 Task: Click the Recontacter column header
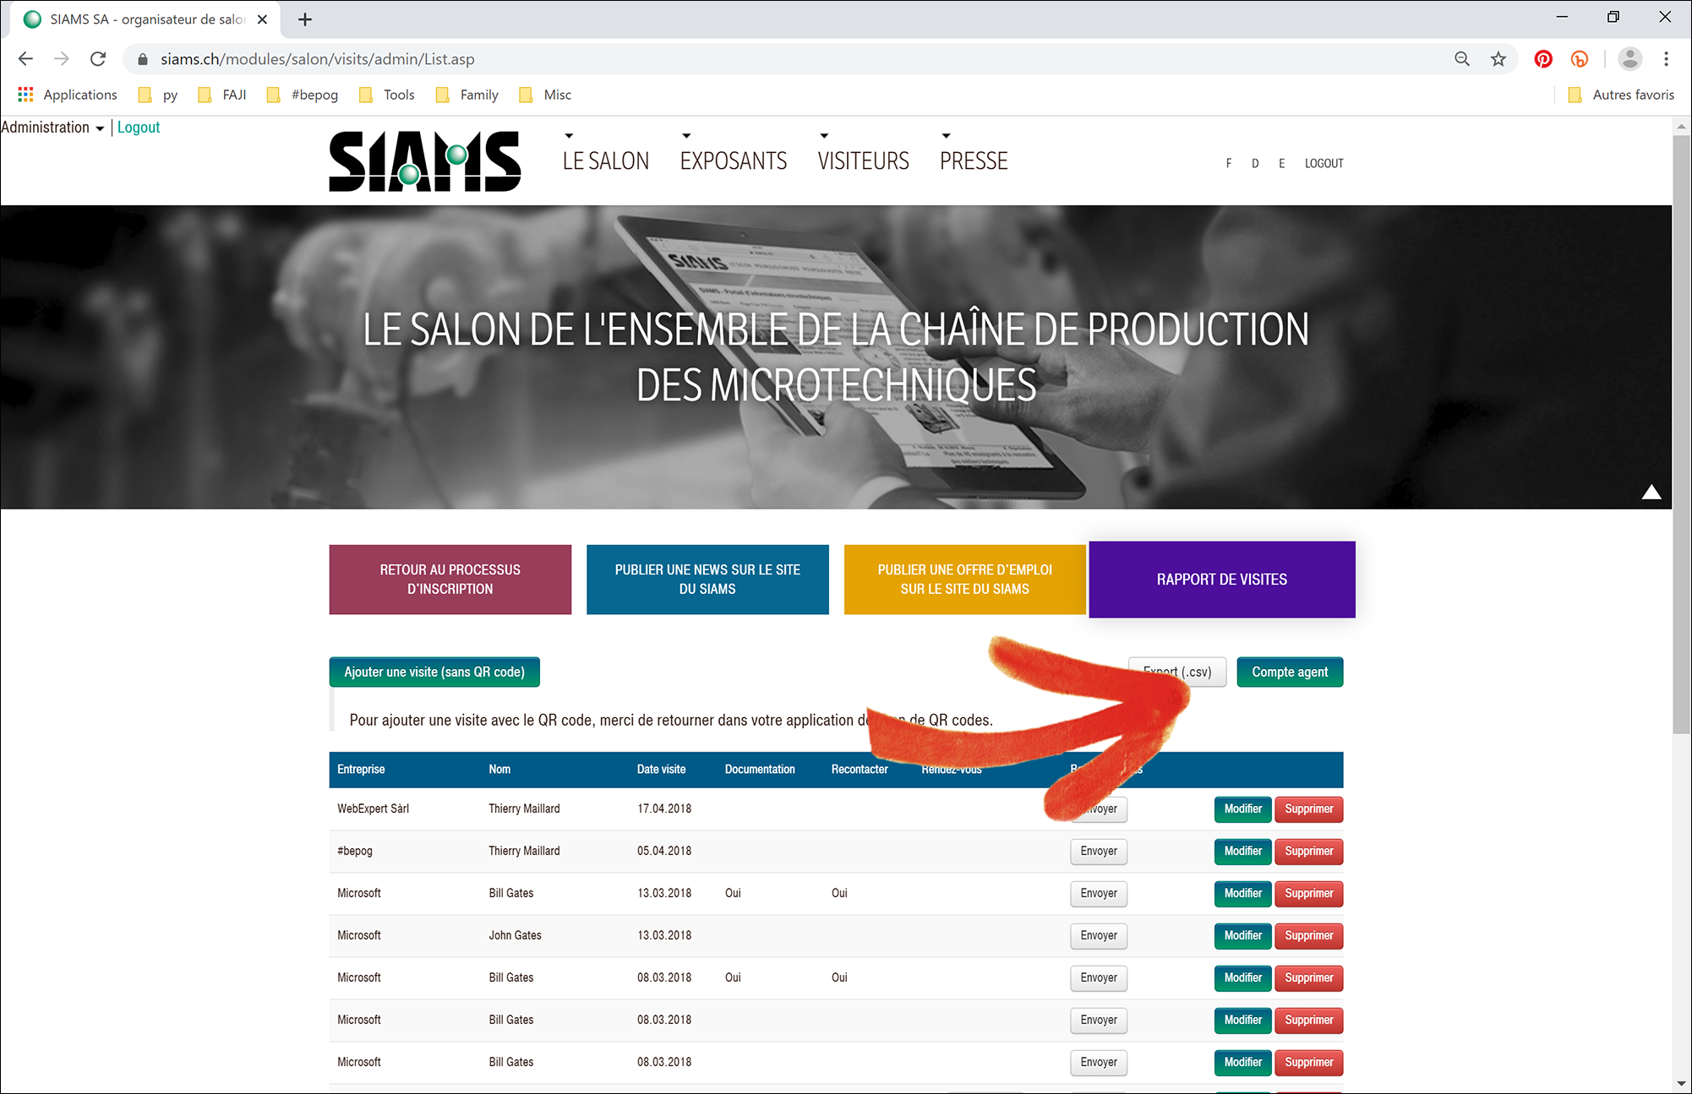click(860, 770)
